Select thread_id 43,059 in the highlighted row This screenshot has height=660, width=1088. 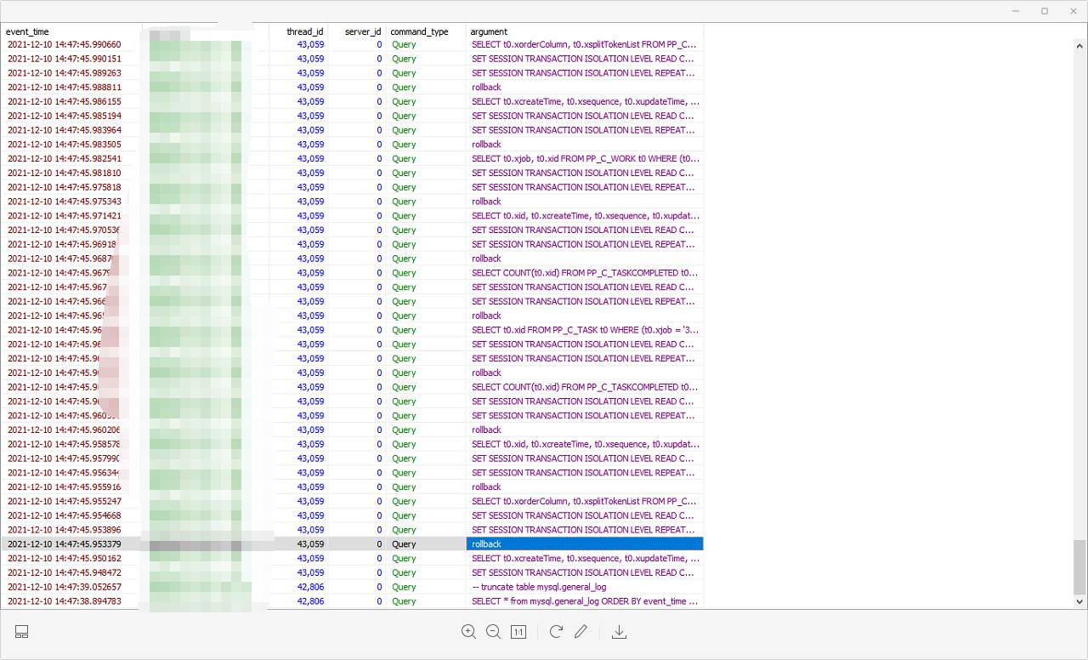tap(310, 544)
